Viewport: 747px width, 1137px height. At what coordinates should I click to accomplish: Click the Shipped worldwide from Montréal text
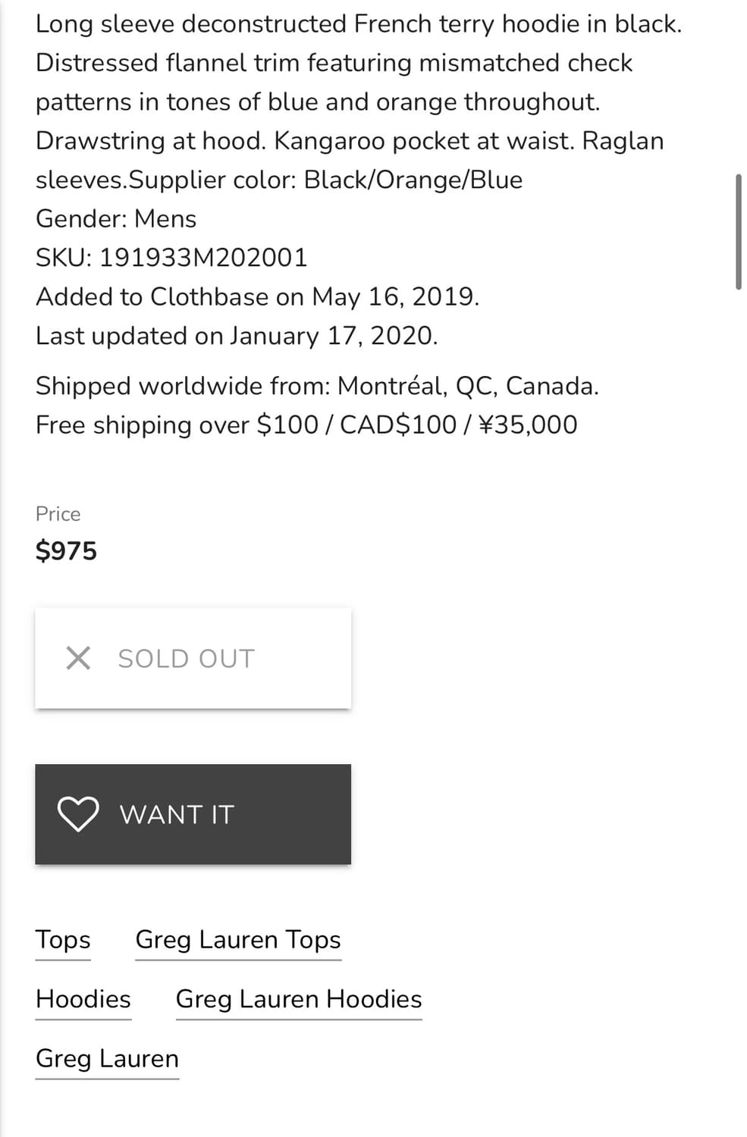(x=317, y=386)
